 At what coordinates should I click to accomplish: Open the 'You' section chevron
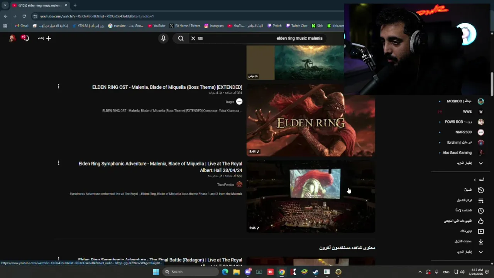[x=475, y=180]
